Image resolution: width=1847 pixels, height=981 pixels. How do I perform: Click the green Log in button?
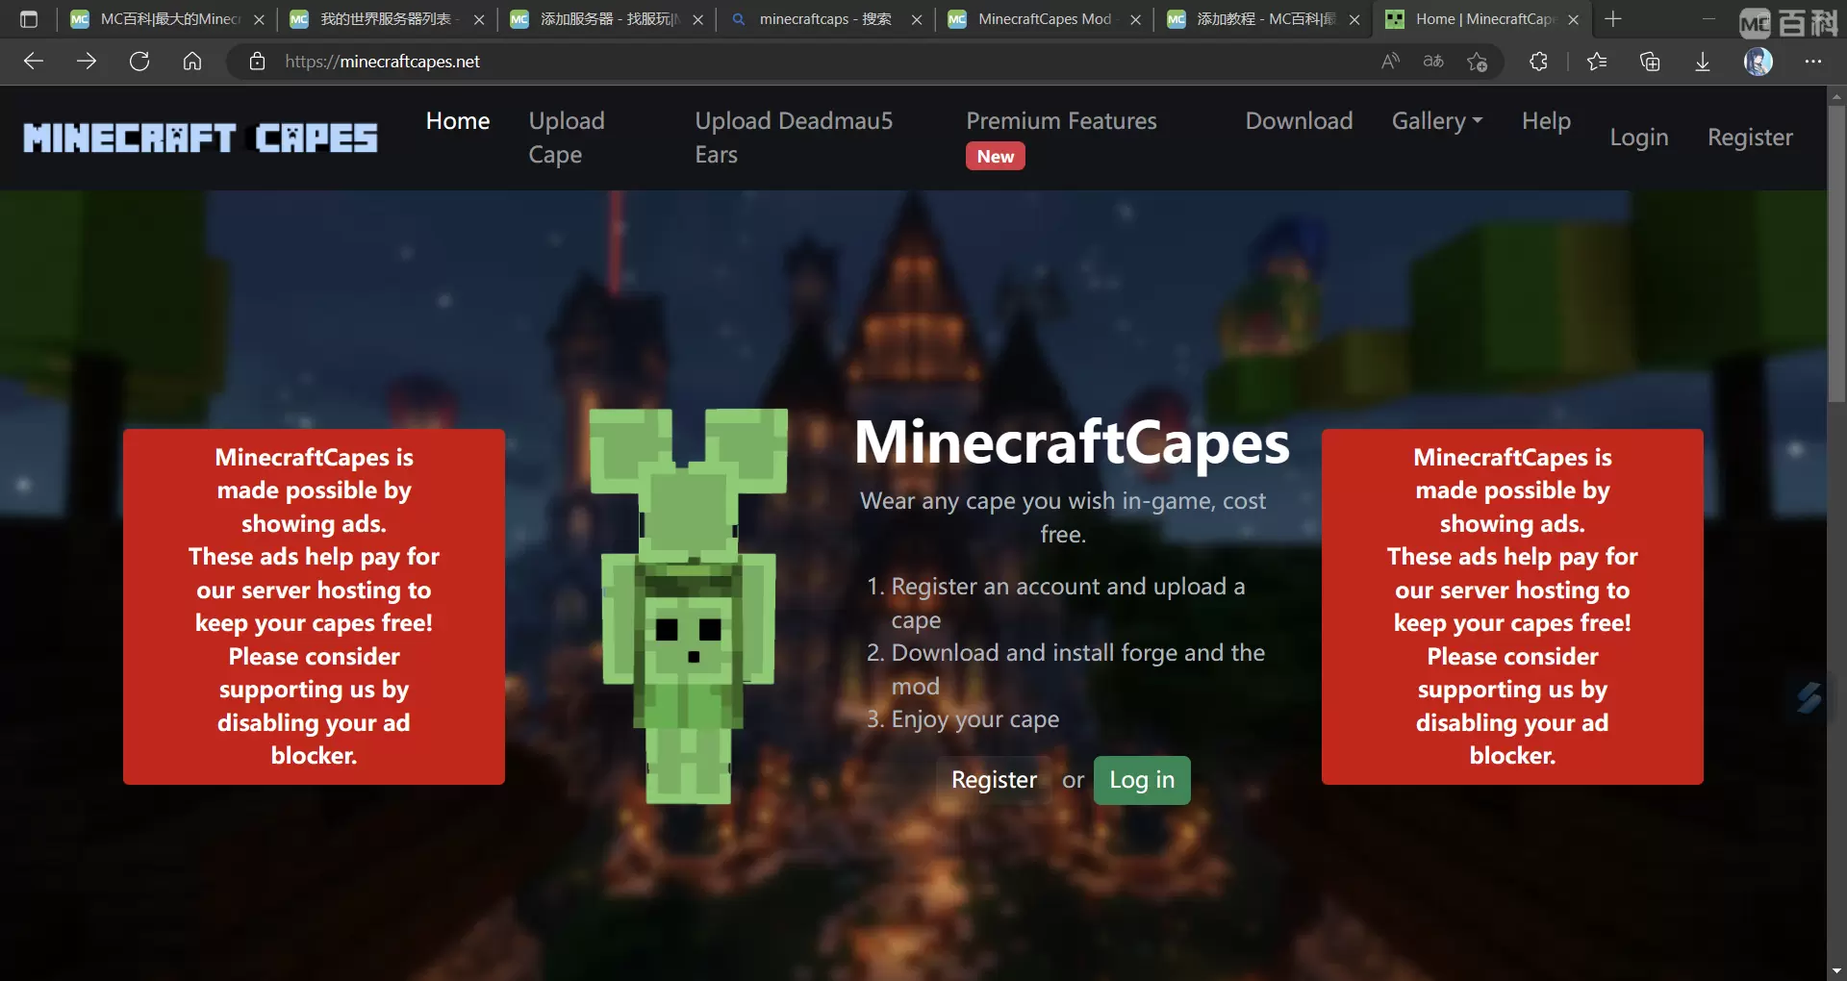click(1142, 780)
